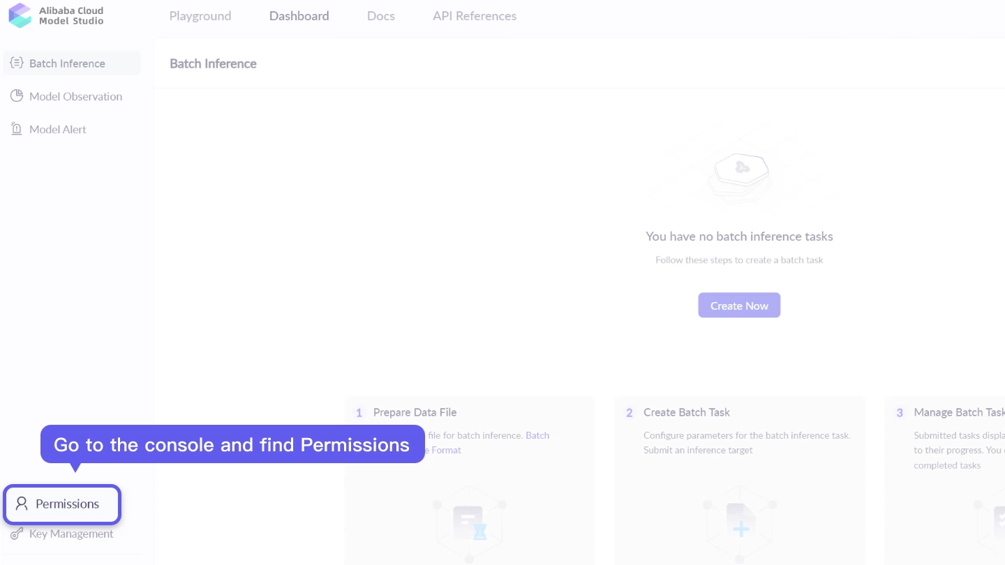Click the Create Now button
This screenshot has height=565, width=1005.
(739, 306)
